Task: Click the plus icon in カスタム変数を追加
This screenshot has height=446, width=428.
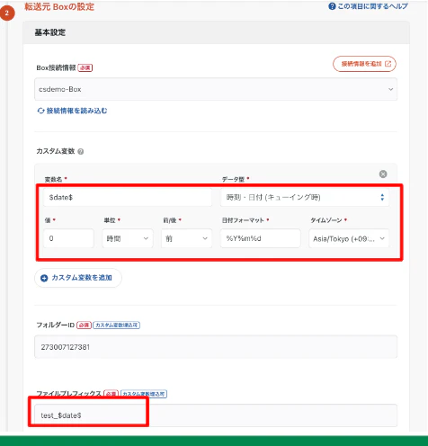Action: pos(44,278)
